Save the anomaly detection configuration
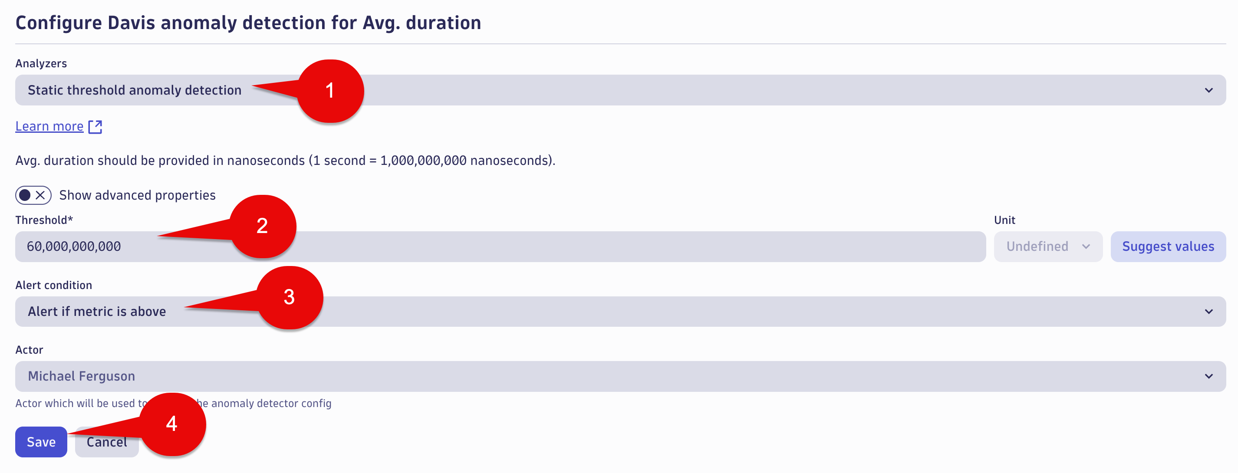This screenshot has width=1238, height=473. coord(41,442)
